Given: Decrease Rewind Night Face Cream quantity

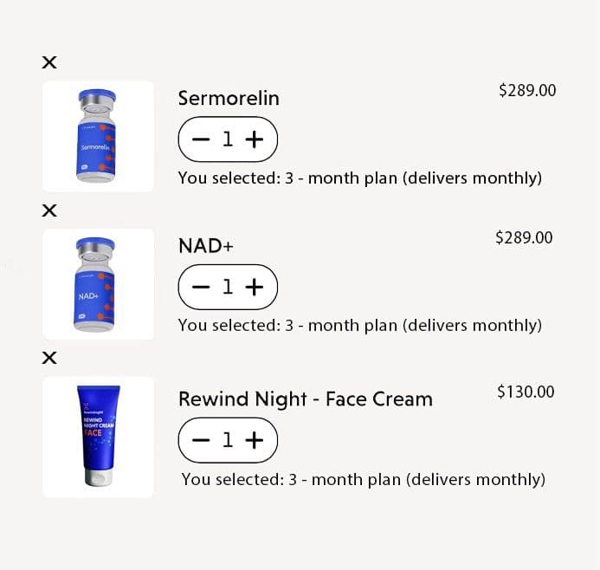Looking at the screenshot, I should tap(201, 440).
